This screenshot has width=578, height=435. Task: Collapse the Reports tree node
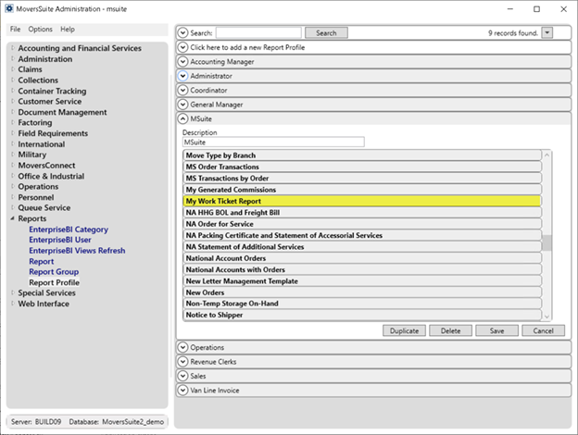(13, 219)
